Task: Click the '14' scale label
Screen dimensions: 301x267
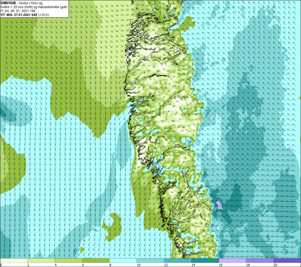Action: click(193, 265)
